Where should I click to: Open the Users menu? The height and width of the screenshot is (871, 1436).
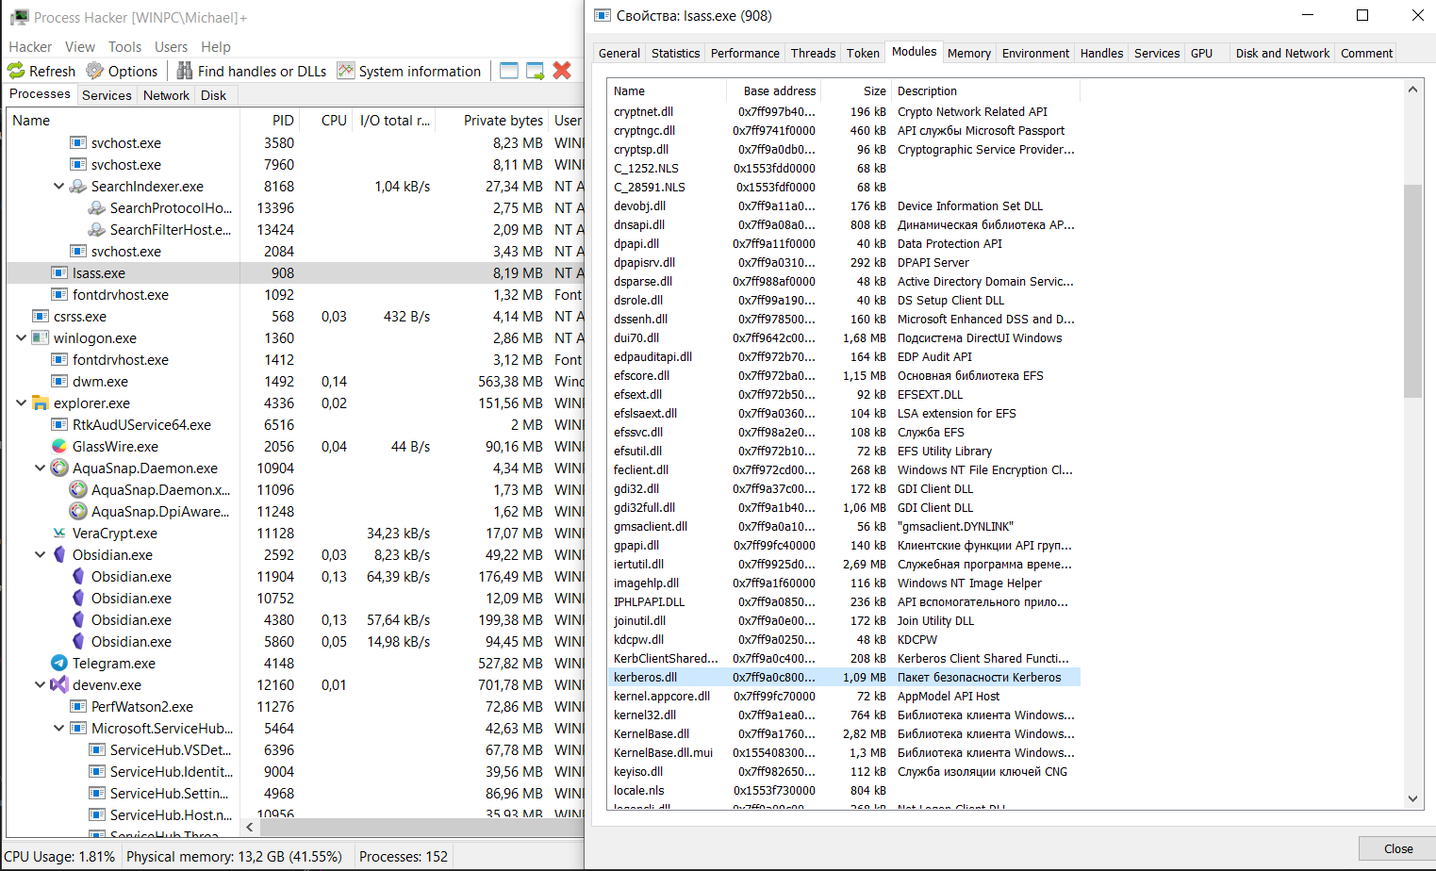click(171, 46)
